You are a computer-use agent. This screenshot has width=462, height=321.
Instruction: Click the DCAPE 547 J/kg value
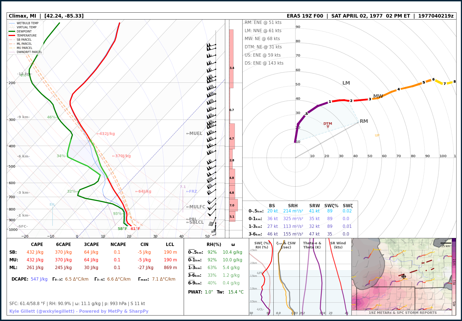39,279
